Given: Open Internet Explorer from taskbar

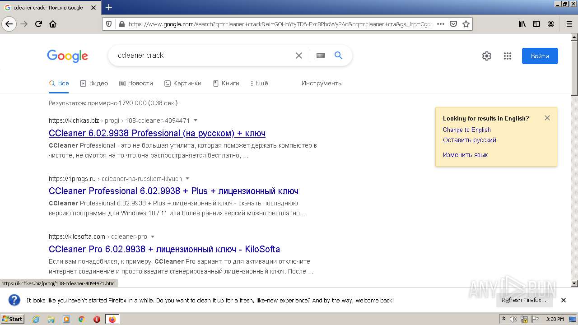Looking at the screenshot, I should pos(36,319).
